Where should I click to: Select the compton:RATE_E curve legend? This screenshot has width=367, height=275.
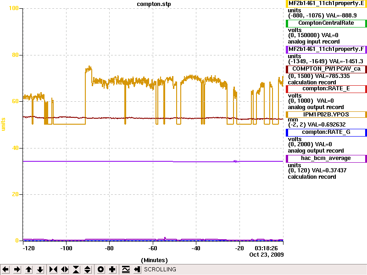point(326,88)
